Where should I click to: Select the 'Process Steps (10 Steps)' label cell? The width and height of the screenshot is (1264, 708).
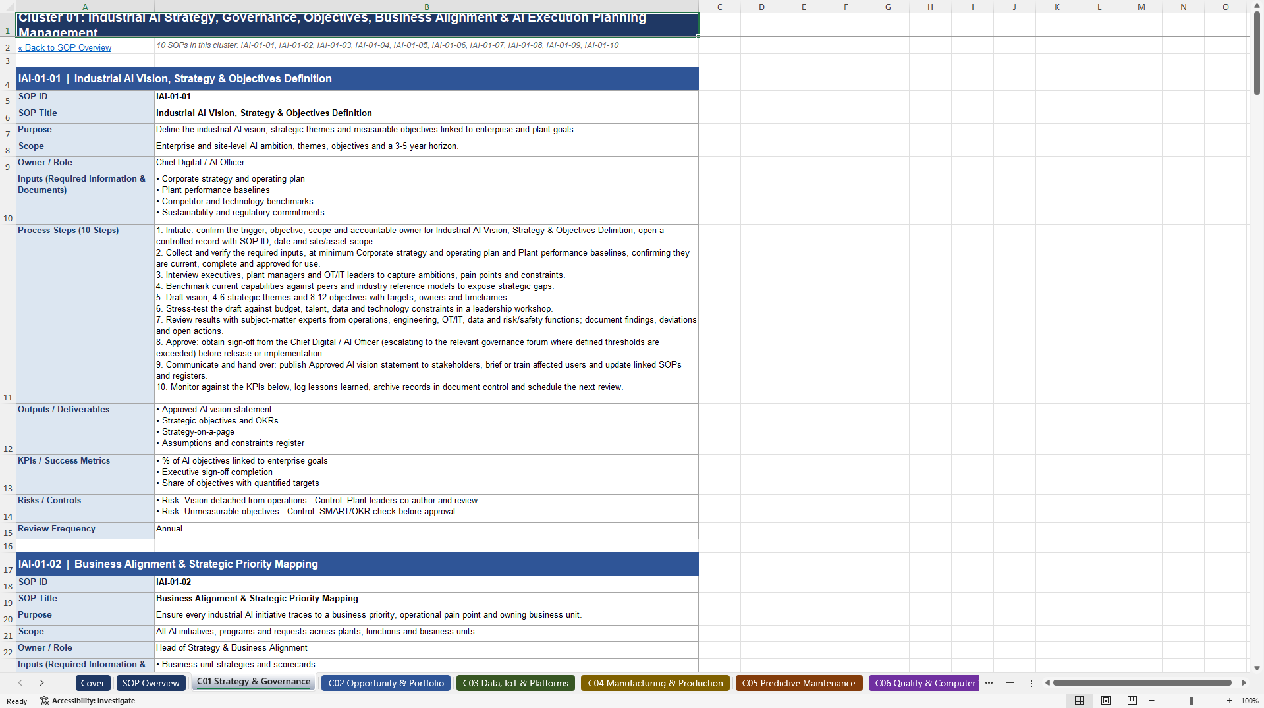pyautogui.click(x=85, y=314)
